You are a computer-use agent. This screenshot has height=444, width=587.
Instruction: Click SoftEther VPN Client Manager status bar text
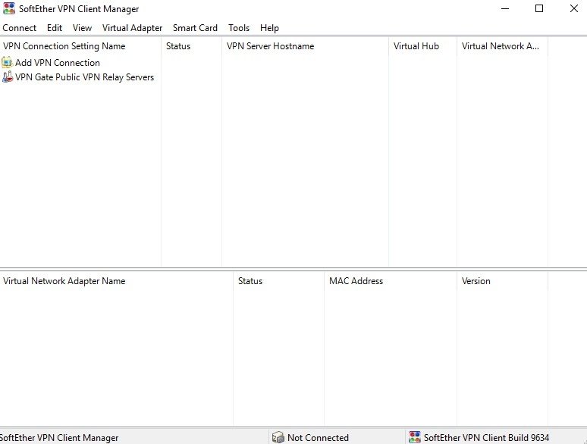(x=59, y=438)
